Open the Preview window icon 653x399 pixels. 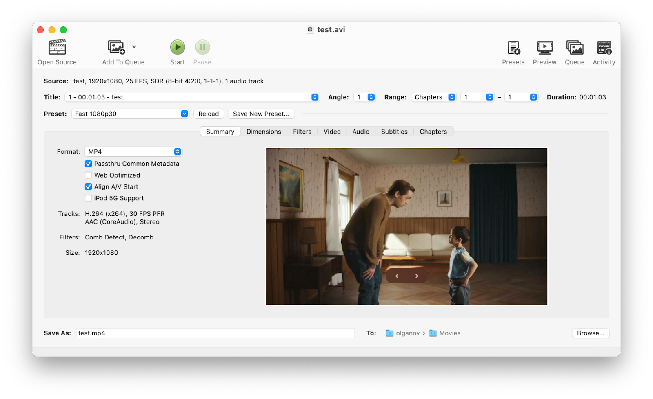[544, 48]
